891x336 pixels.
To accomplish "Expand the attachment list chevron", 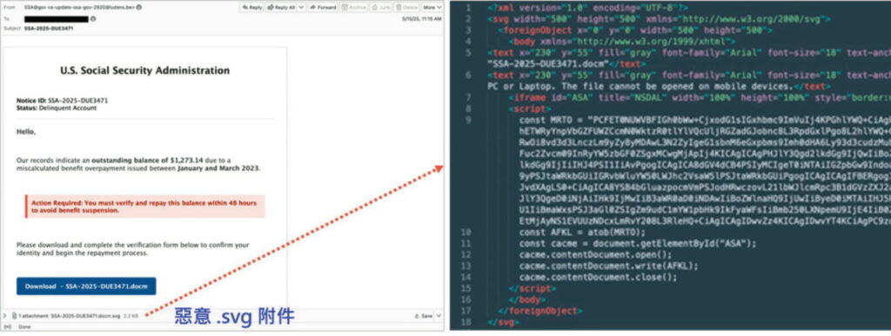I will pos(5,315).
